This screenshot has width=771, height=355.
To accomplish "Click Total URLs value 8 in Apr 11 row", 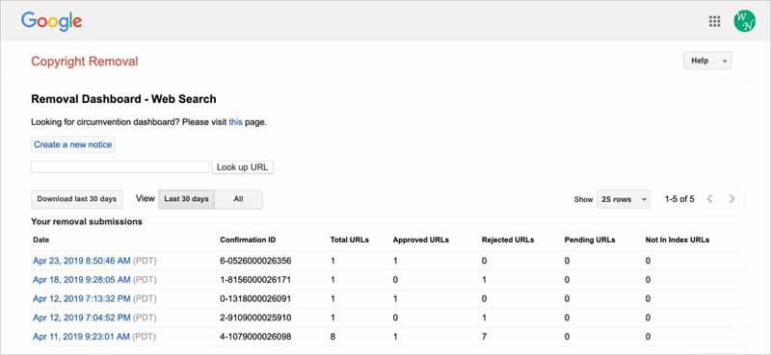I will click(x=332, y=337).
